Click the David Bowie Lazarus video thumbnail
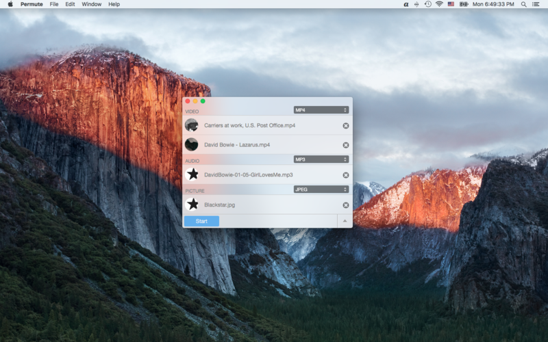This screenshot has height=342, width=548. pos(192,144)
